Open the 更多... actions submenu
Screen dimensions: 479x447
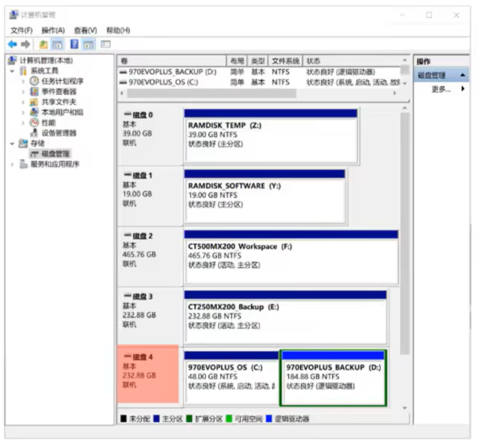point(448,89)
